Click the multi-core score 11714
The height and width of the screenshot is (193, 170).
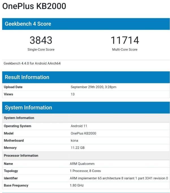[125, 40]
